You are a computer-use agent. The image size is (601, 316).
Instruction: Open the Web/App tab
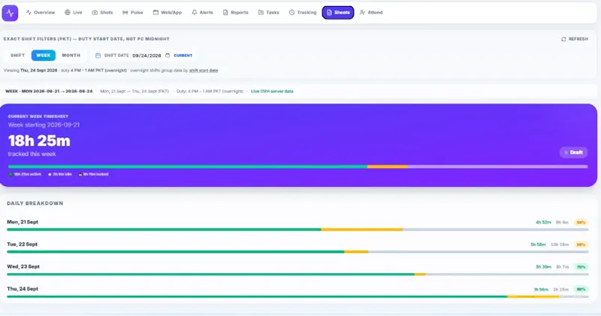pos(167,13)
